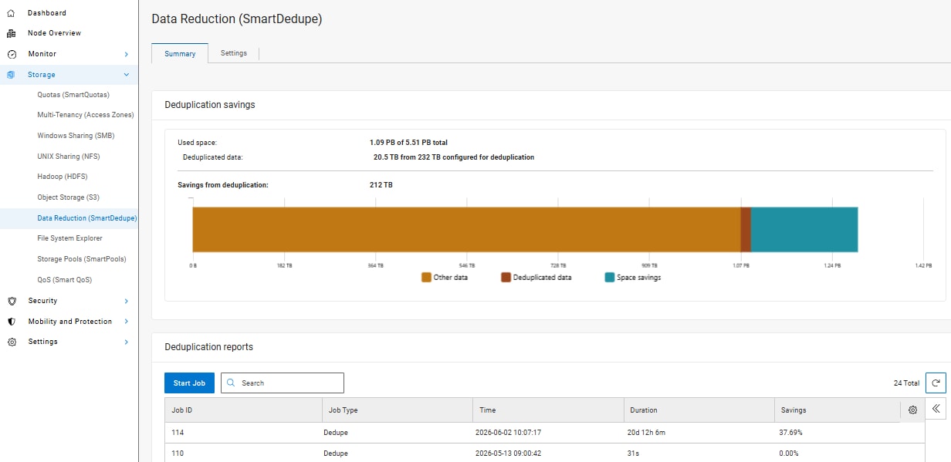951x462 pixels.
Task: Click the search magnifier icon
Action: point(231,383)
